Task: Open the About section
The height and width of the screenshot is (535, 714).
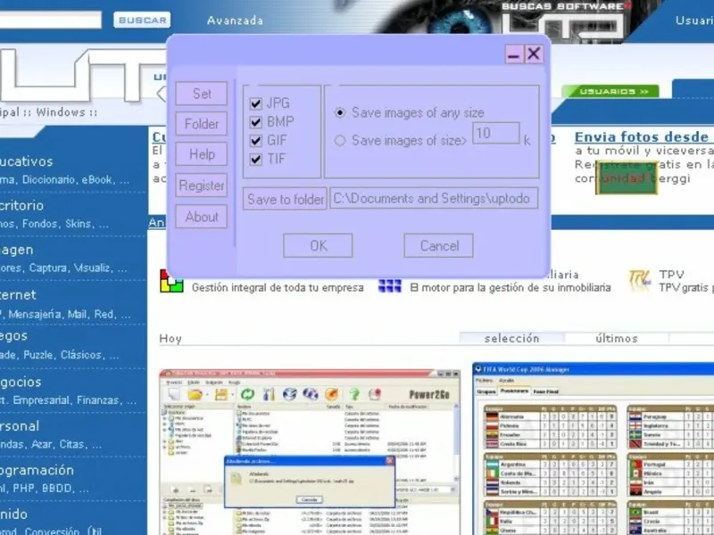Action: pyautogui.click(x=202, y=217)
